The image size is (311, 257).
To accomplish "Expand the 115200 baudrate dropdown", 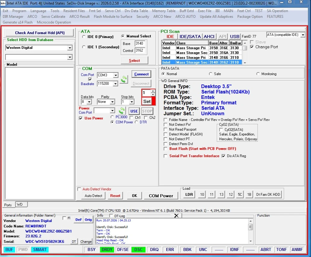I will click(x=115, y=84).
